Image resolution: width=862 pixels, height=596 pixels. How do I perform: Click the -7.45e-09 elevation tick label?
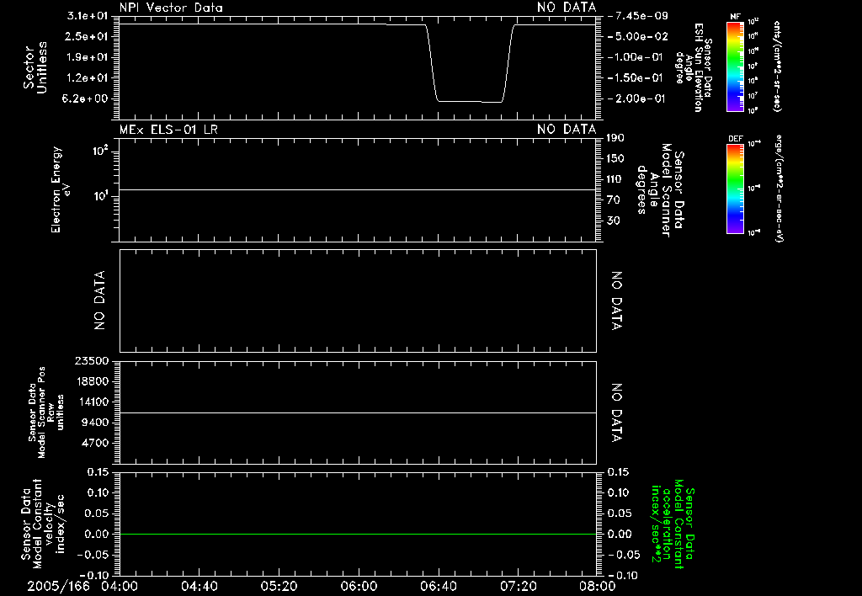pyautogui.click(x=638, y=16)
